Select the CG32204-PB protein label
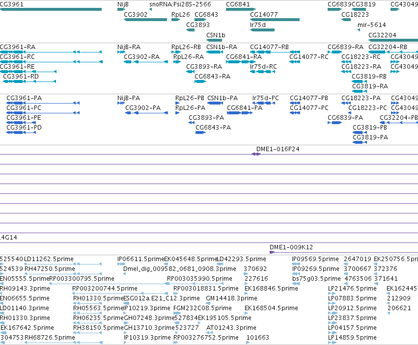The image size is (418, 345). pyautogui.click(x=398, y=118)
